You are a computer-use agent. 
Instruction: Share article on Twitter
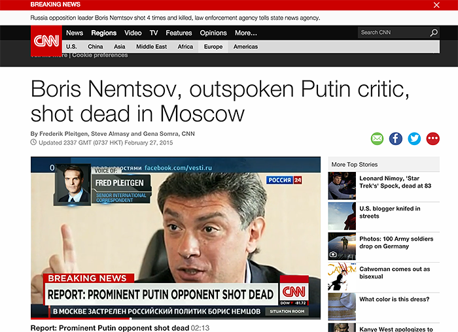414,139
